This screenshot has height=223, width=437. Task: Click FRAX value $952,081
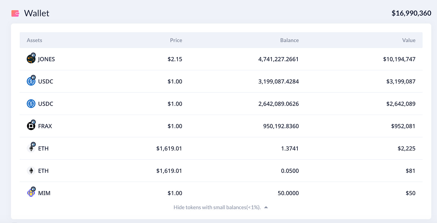point(403,126)
